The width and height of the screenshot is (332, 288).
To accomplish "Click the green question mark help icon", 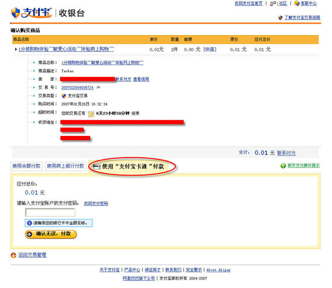I will tap(283, 166).
